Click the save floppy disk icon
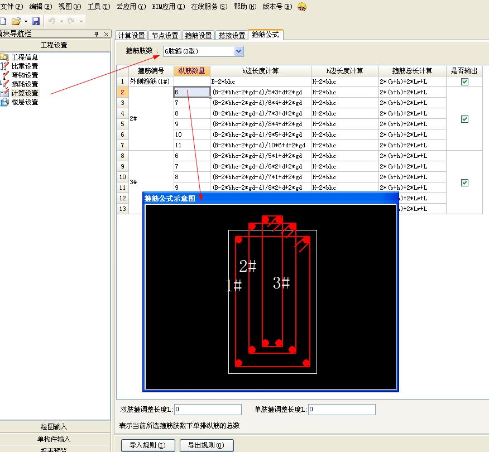This screenshot has width=489, height=452. (x=36, y=21)
